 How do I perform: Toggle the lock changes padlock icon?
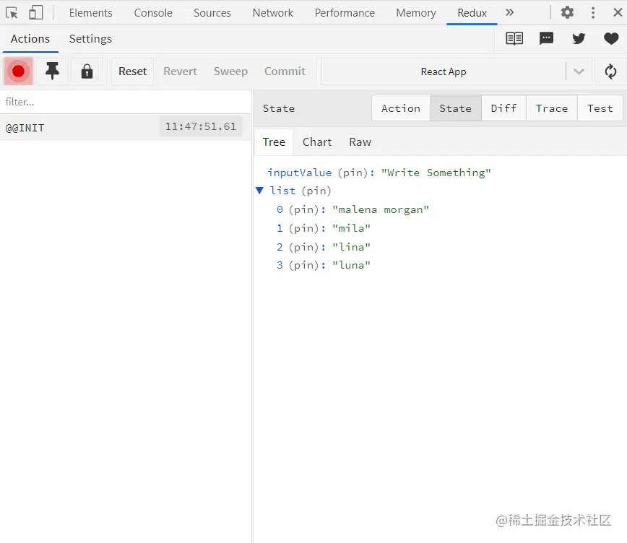[87, 71]
